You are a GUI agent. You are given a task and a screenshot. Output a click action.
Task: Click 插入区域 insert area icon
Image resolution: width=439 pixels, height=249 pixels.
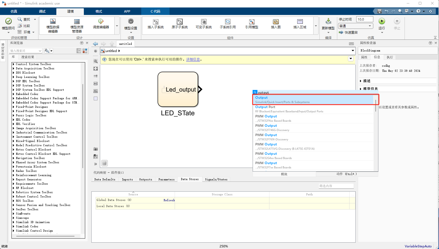(x=300, y=22)
